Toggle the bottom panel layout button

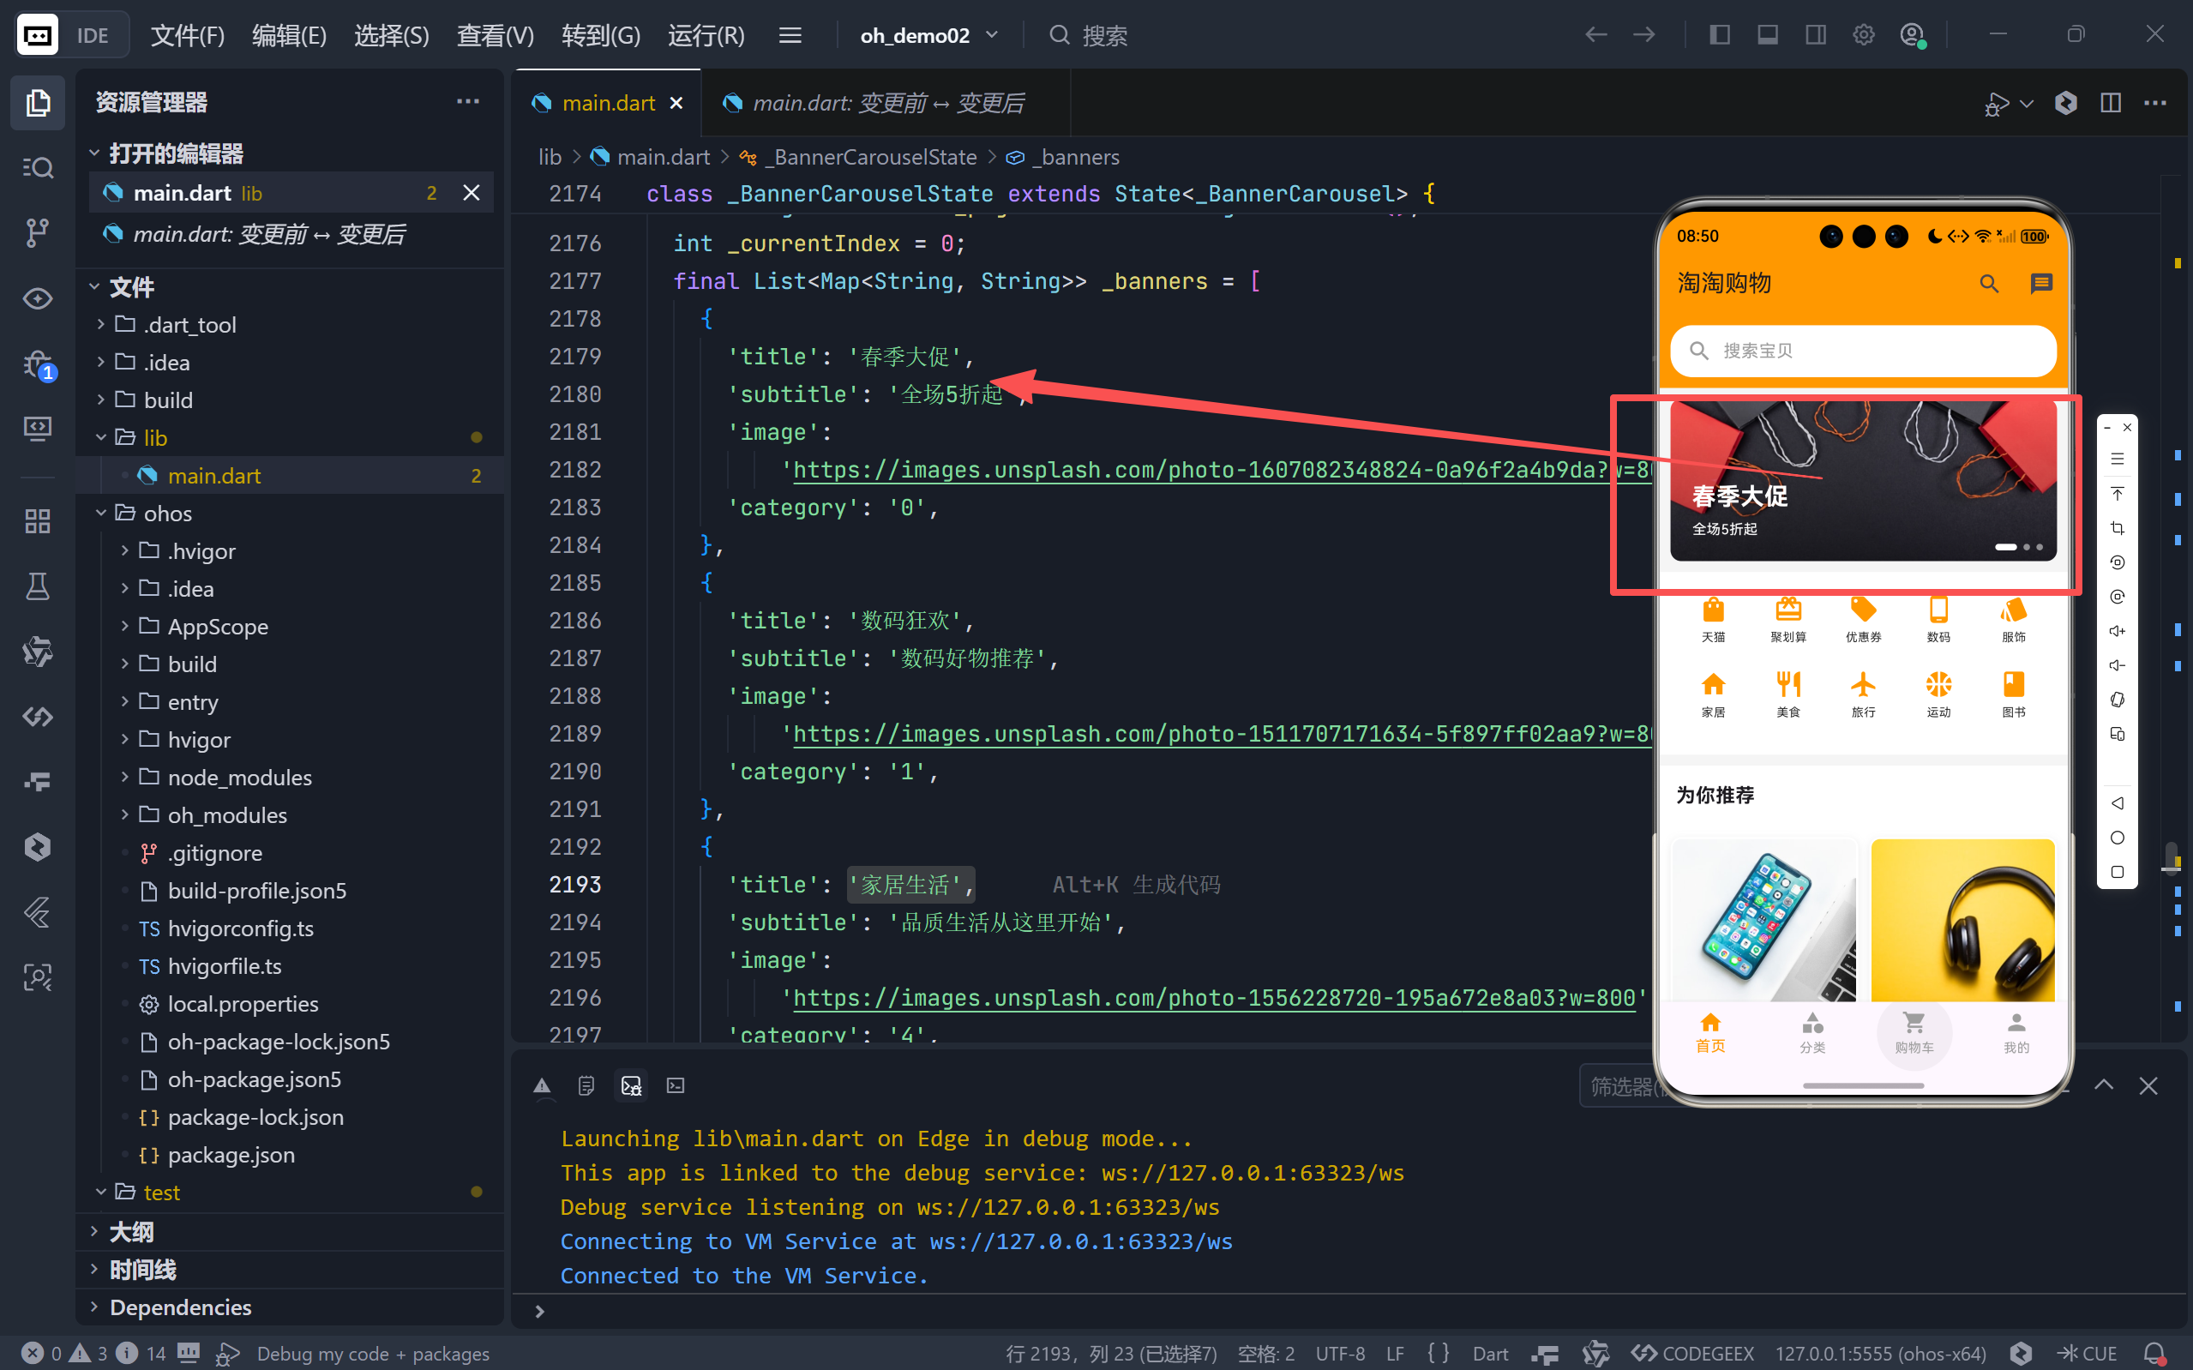pyautogui.click(x=1767, y=35)
